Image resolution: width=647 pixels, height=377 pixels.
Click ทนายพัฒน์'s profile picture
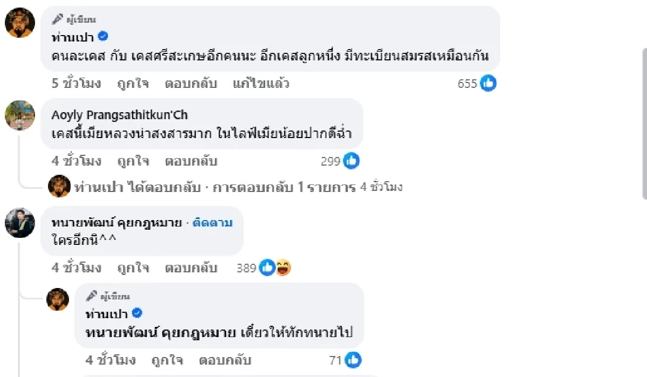pos(19,223)
